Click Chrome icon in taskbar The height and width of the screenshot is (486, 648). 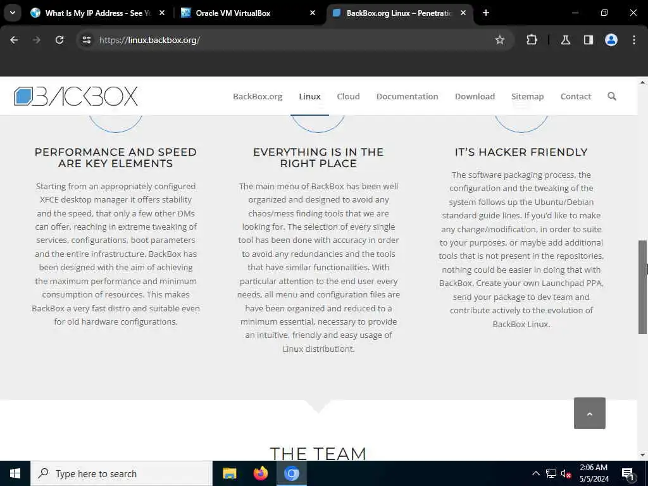pos(291,473)
